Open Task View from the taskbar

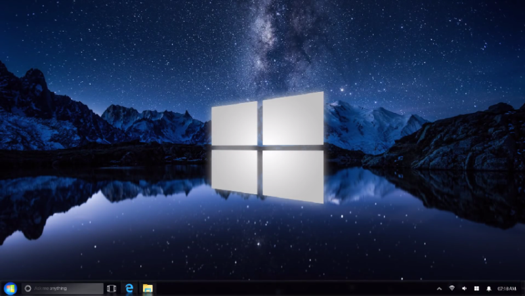coord(112,288)
